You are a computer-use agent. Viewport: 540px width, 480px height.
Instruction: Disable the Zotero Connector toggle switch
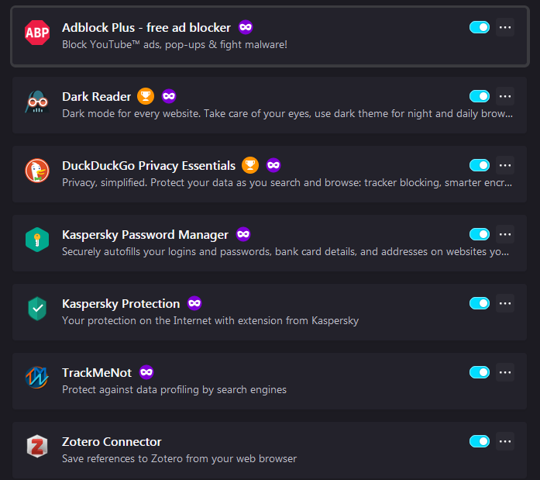click(480, 441)
